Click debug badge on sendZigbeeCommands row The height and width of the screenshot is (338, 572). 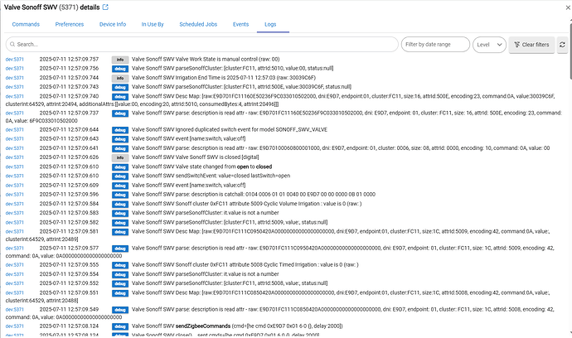[x=120, y=326]
